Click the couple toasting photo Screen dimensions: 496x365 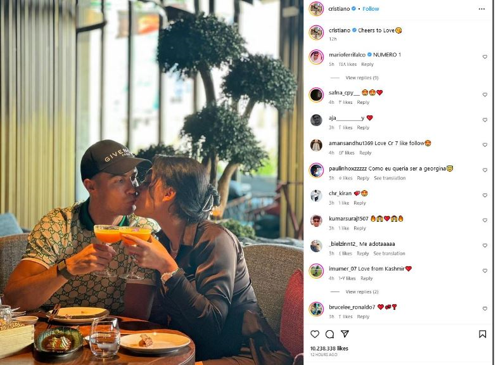click(x=152, y=182)
